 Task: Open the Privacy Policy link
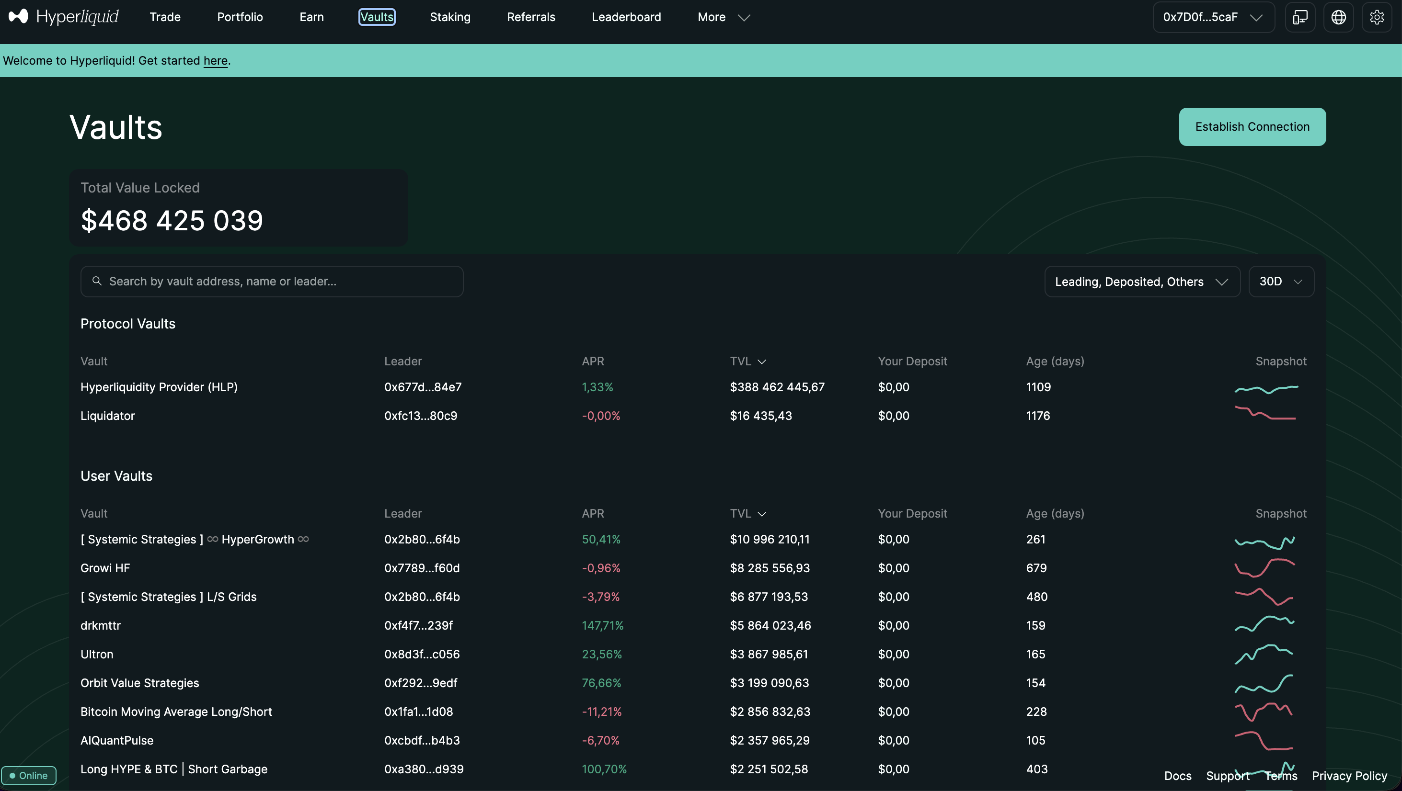(1349, 776)
